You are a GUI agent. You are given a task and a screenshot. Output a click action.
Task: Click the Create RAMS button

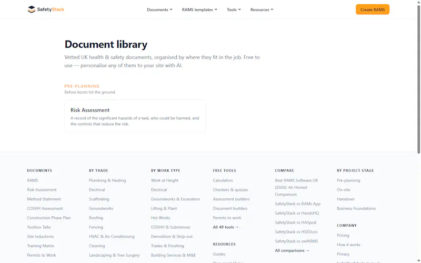373,9
